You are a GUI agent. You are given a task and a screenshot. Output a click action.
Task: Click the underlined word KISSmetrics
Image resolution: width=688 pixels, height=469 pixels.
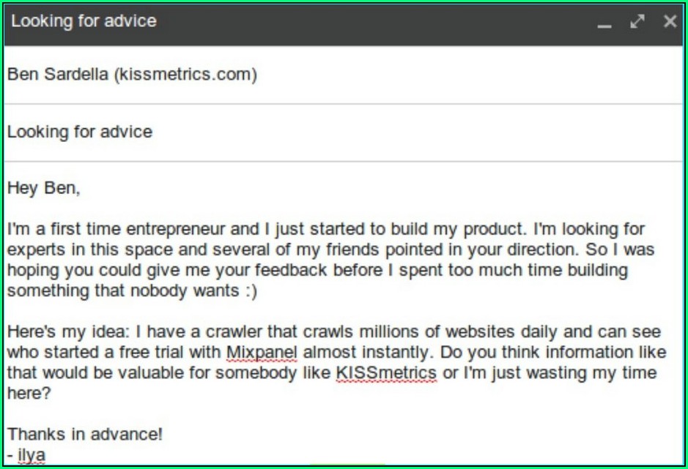tap(386, 373)
